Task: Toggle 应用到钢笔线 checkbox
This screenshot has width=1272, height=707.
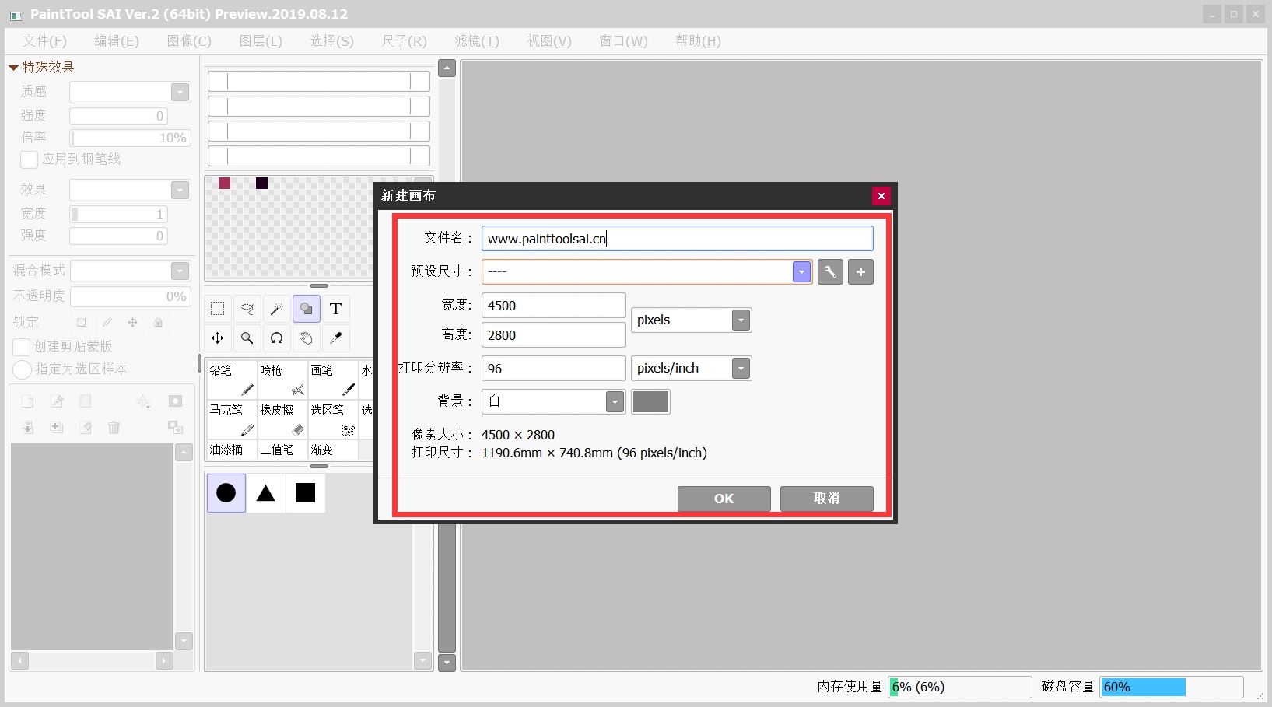Action: [30, 159]
